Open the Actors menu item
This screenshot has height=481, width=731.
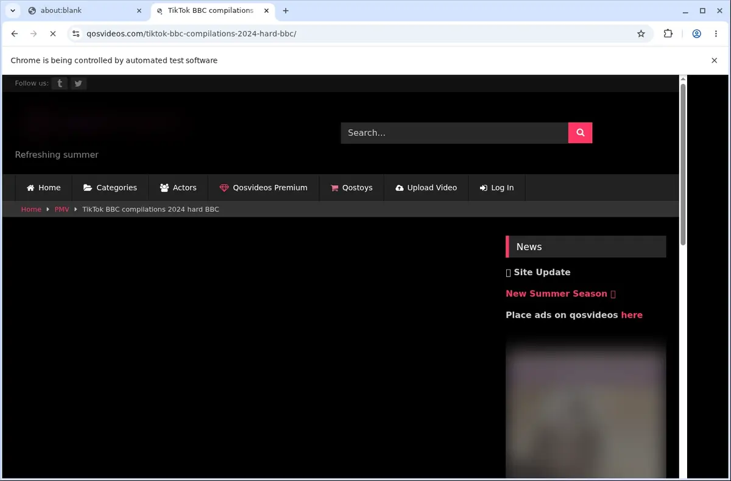178,188
